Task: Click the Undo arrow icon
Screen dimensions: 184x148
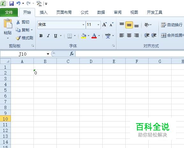Action: point(18,3)
